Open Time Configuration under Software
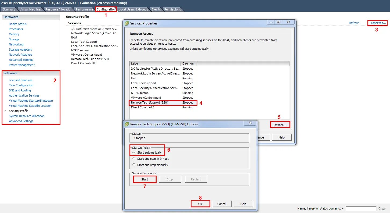This screenshot has width=390, height=213. click(x=21, y=85)
